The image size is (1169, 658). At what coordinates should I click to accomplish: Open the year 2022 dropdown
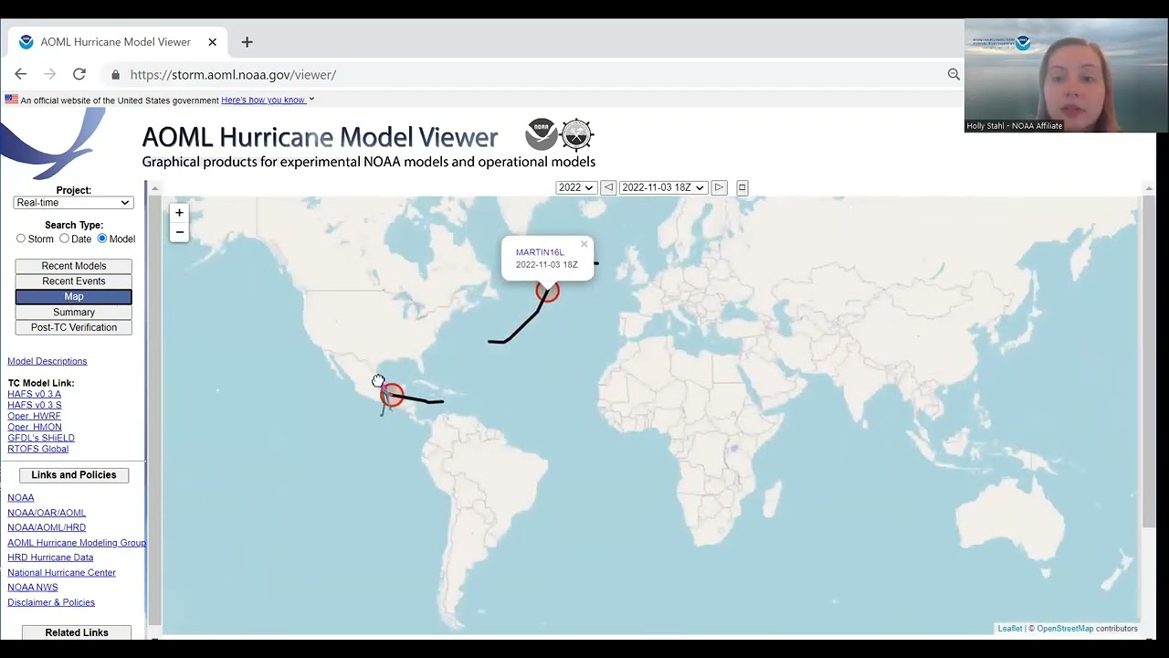[576, 187]
